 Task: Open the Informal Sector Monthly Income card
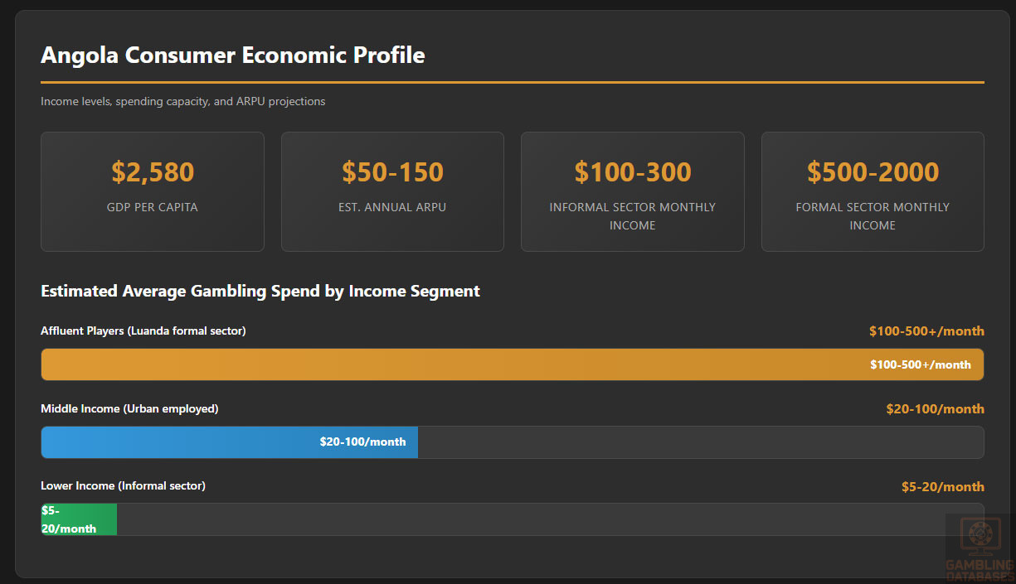click(x=632, y=191)
